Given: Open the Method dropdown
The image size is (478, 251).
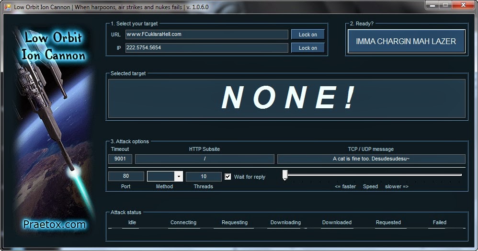Looking at the screenshot, I should [x=179, y=176].
